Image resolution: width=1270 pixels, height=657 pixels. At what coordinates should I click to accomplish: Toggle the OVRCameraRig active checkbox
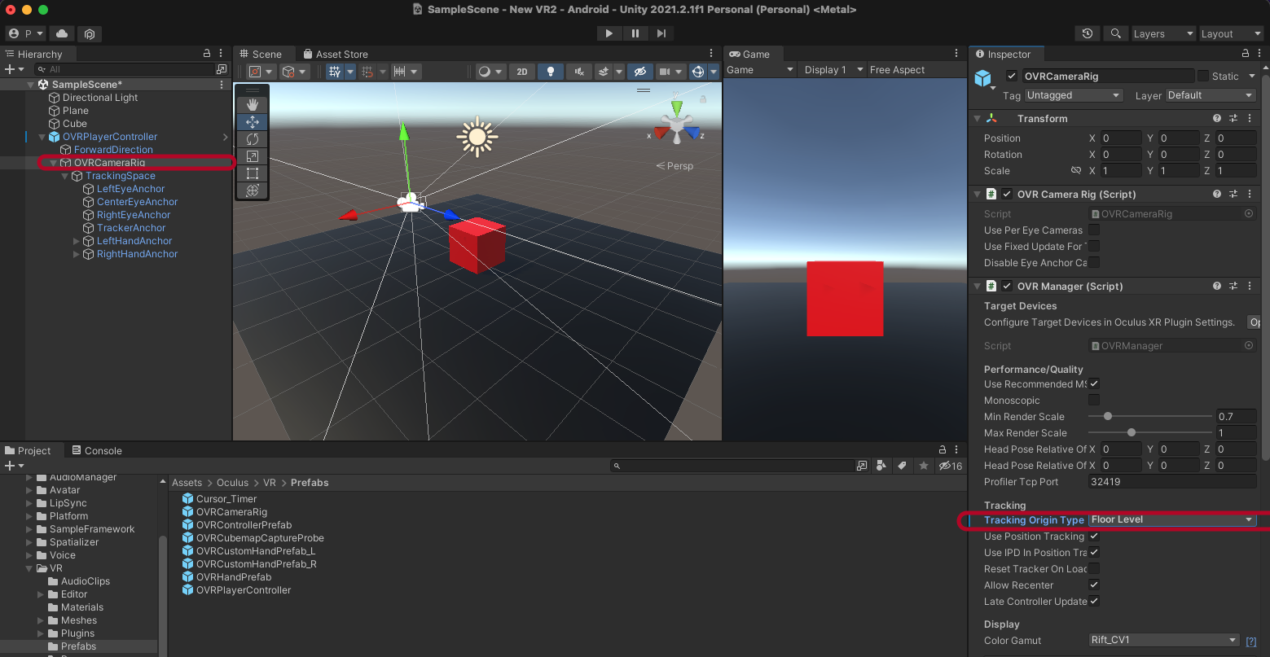1012,76
